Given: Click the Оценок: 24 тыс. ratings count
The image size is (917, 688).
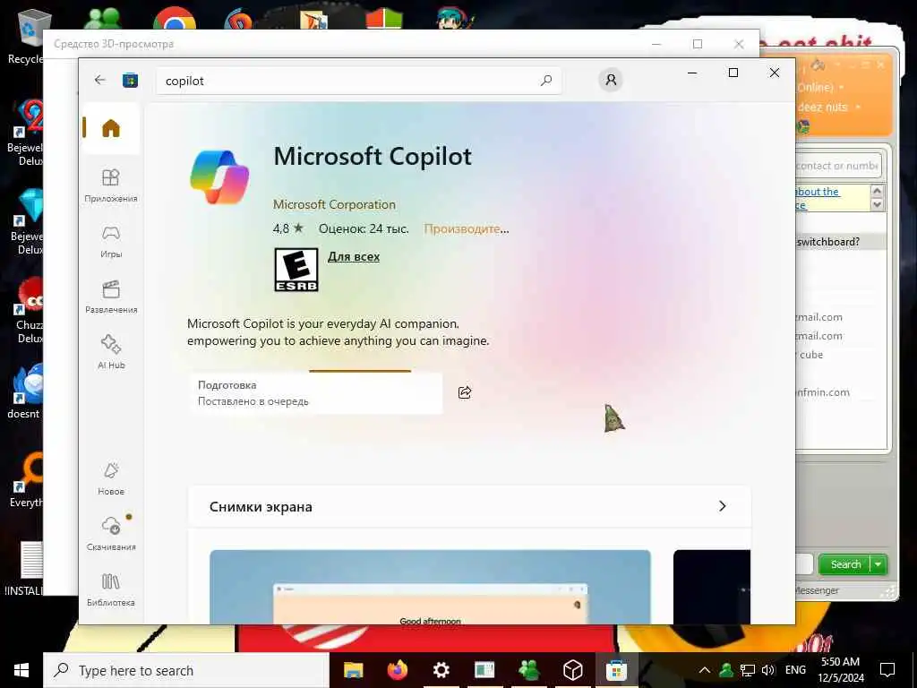Looking at the screenshot, I should pos(364,228).
